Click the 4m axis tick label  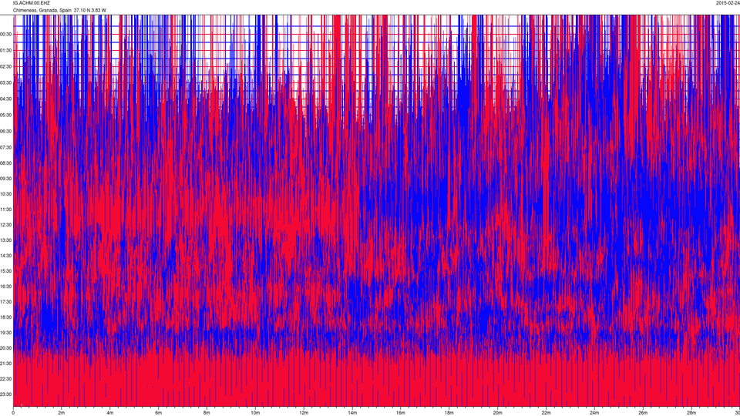110,413
